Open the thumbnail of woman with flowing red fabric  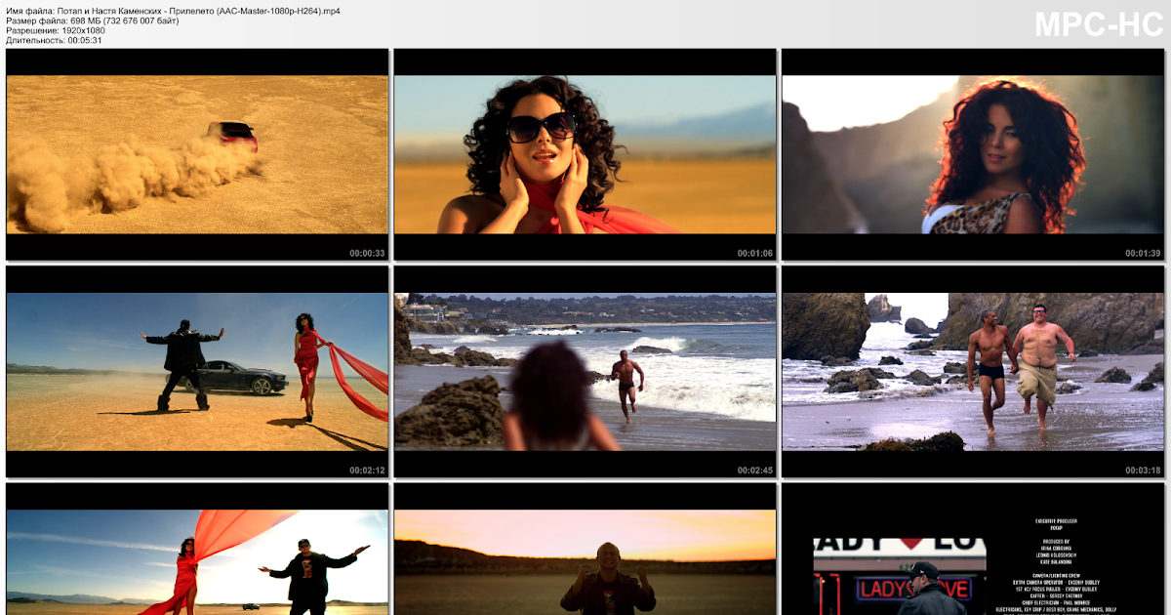click(x=197, y=549)
